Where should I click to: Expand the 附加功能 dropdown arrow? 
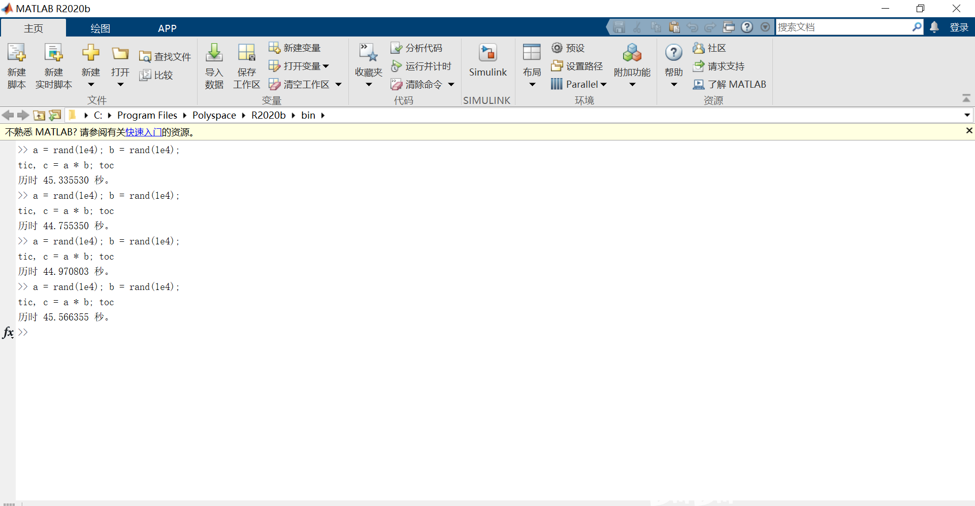pos(632,85)
